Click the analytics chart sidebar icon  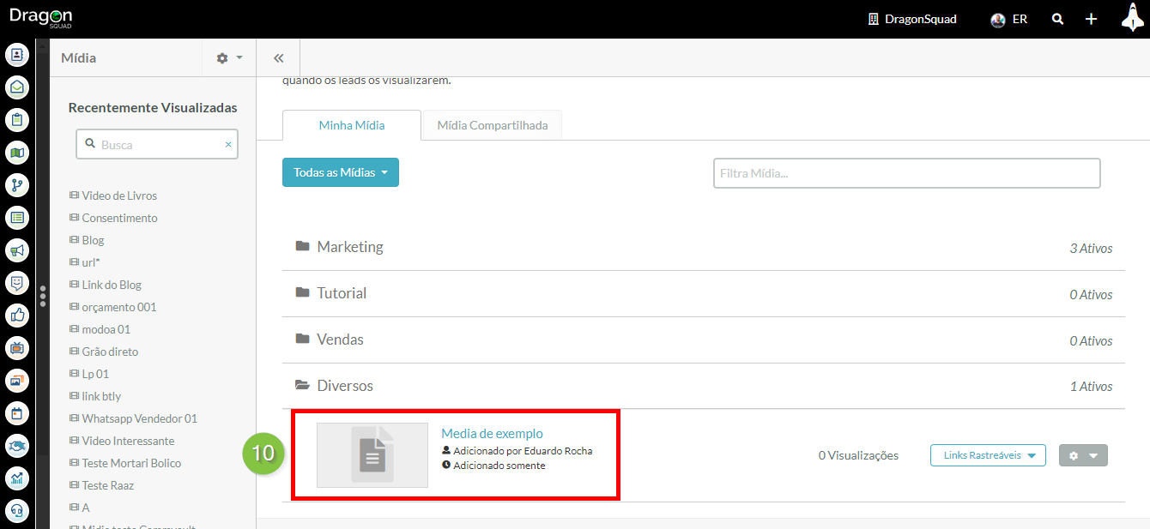17,478
